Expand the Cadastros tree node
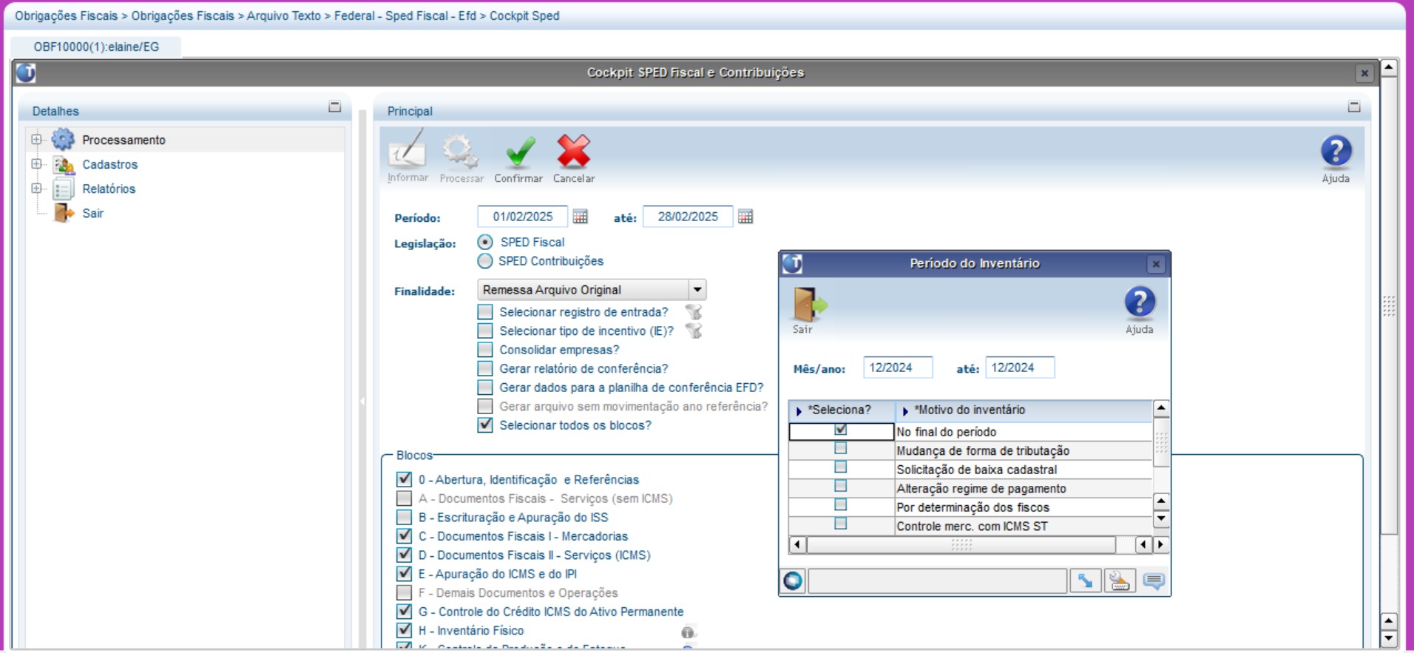 36,164
